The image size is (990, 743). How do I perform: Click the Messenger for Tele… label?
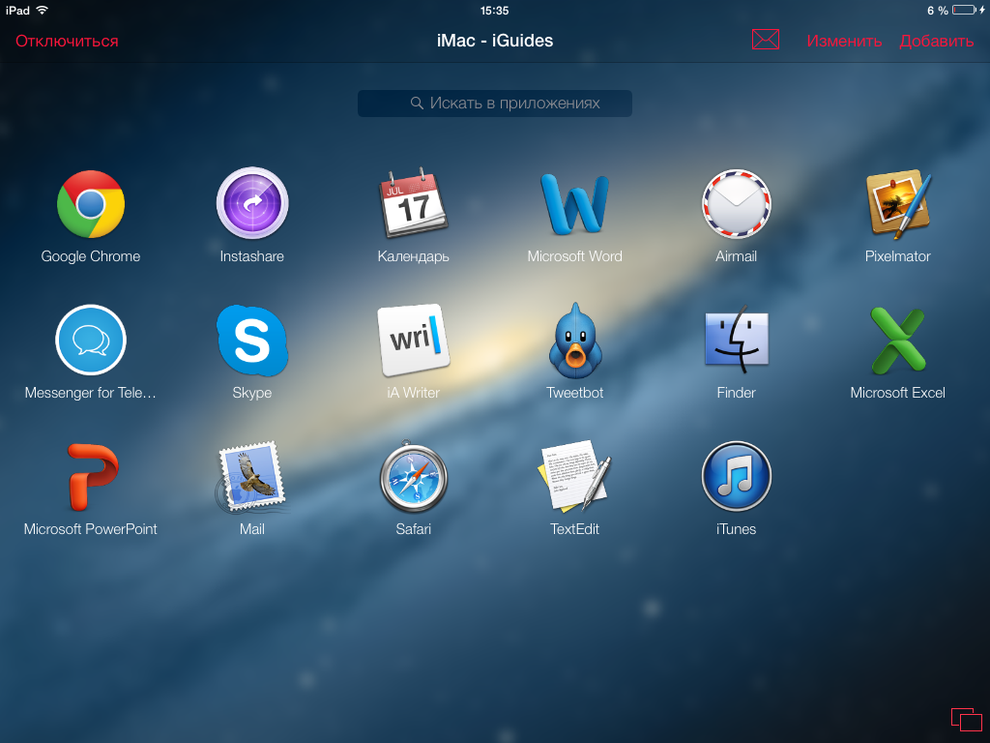click(90, 393)
